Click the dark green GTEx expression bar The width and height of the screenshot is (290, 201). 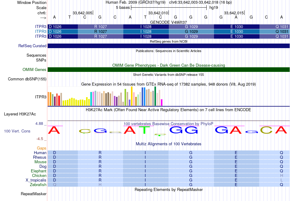tap(155, 96)
